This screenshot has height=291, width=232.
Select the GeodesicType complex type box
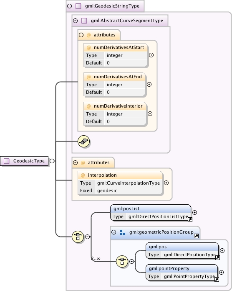[24, 161]
